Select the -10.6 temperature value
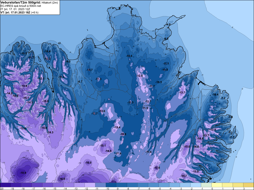The height and width of the screenshot is (190, 254). pos(129,56)
